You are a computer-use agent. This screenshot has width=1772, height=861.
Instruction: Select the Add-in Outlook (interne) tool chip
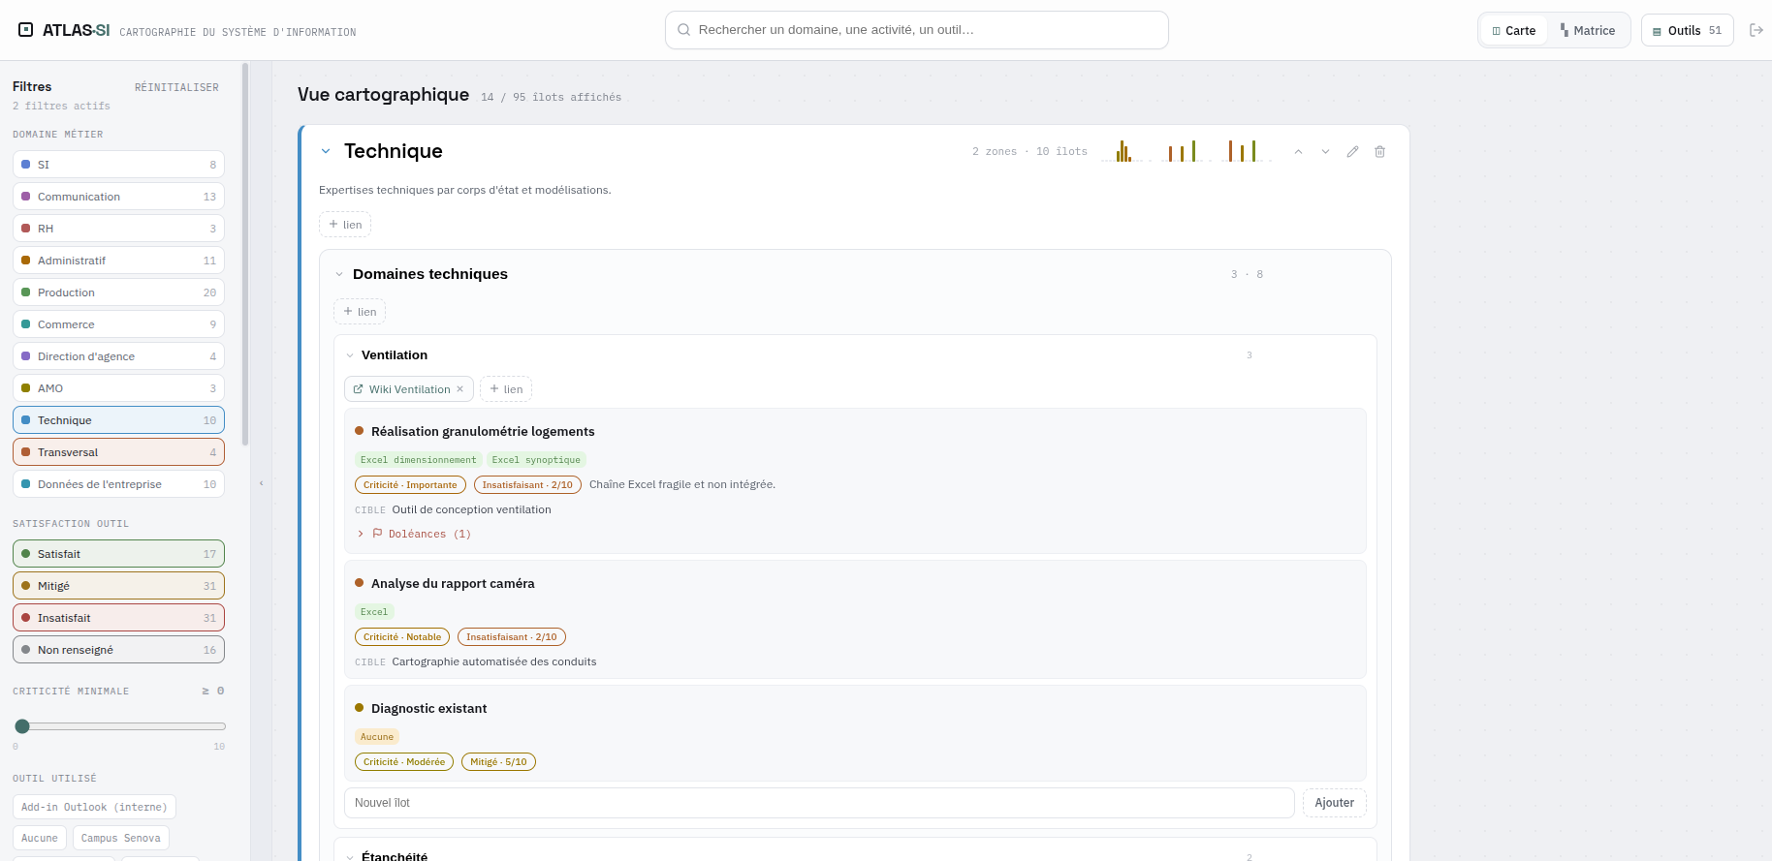(x=94, y=807)
